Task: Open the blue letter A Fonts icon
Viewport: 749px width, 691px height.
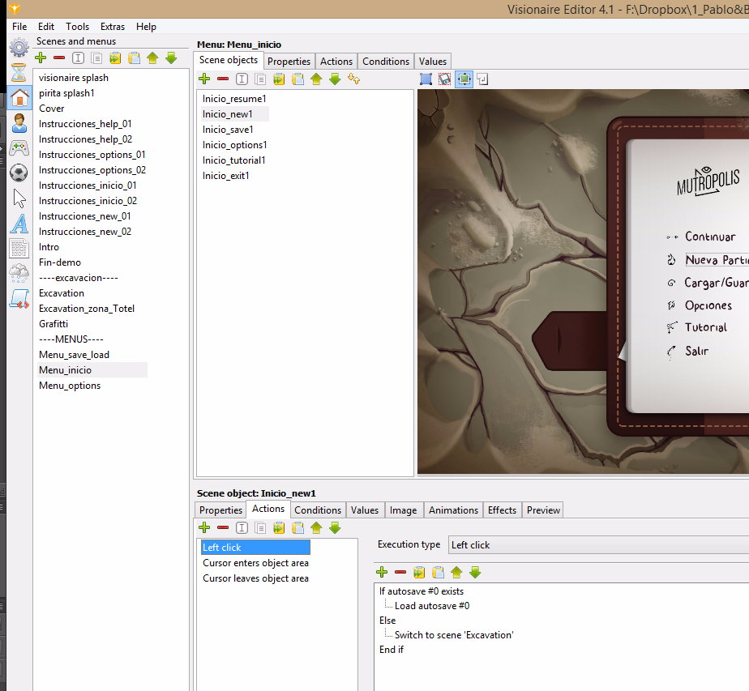Action: click(19, 224)
